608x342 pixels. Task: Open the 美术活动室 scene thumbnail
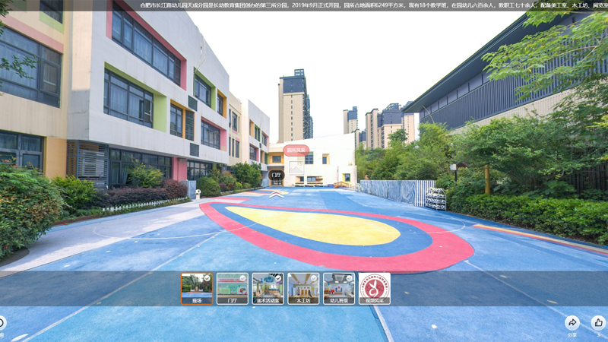click(x=268, y=289)
